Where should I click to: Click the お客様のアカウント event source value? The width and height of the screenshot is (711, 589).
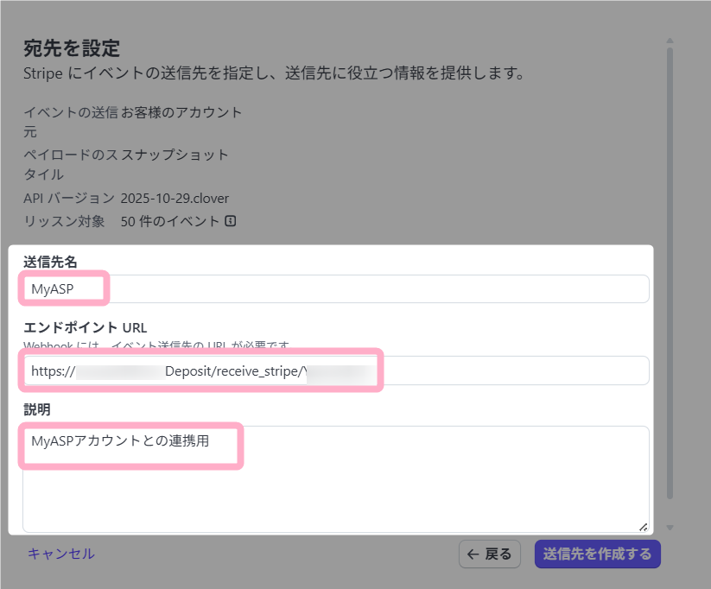[181, 112]
